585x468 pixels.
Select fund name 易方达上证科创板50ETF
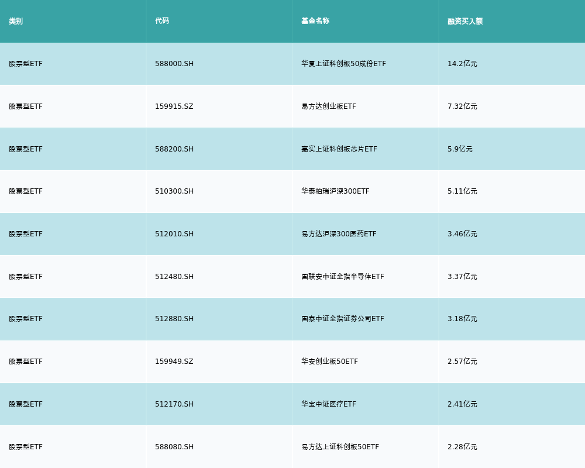coord(340,447)
